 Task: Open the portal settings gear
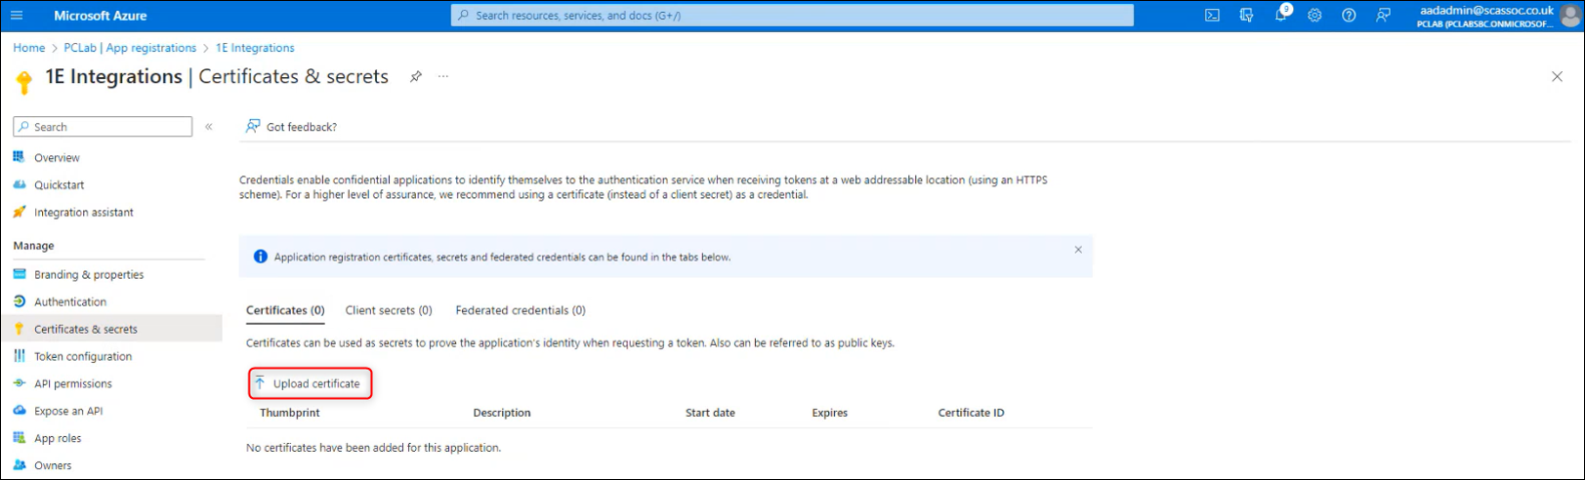(1314, 16)
